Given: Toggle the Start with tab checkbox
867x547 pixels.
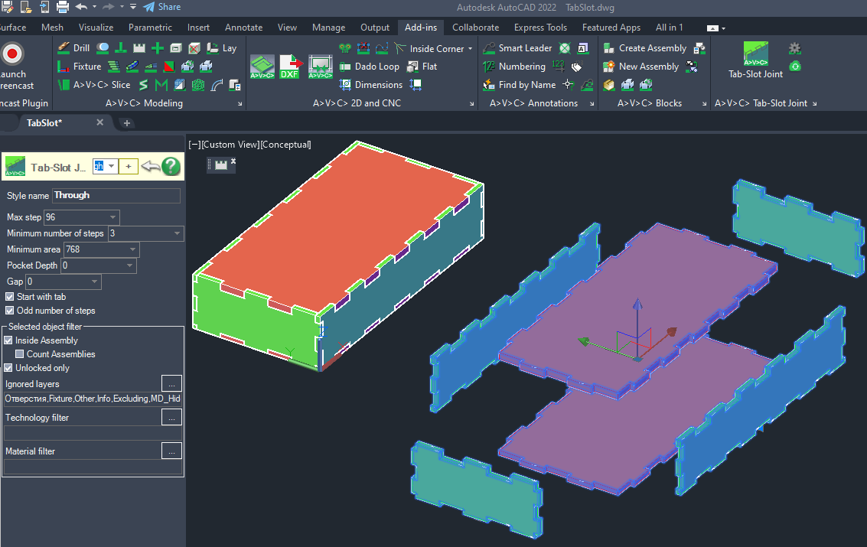Looking at the screenshot, I should pos(10,297).
